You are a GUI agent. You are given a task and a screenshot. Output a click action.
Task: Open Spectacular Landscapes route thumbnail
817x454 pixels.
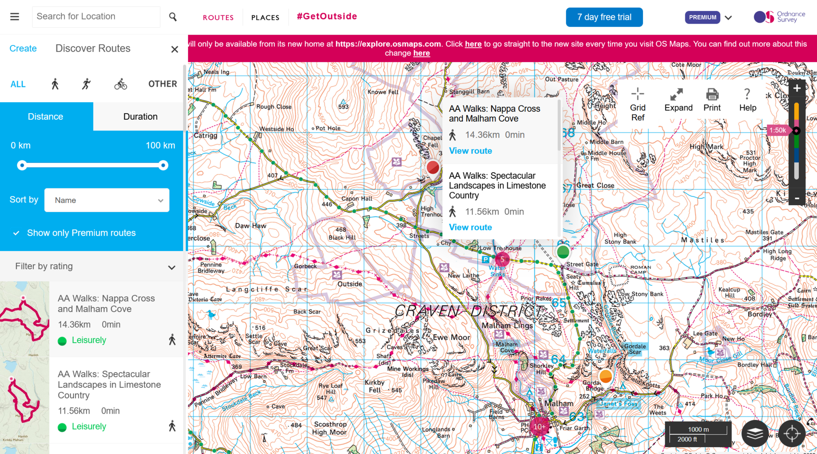(x=25, y=401)
